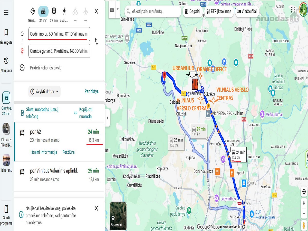308x231 pixels.
Task: Select route per Vilniaus Vakarinis aplinkl.
Action: pyautogui.click(x=59, y=176)
